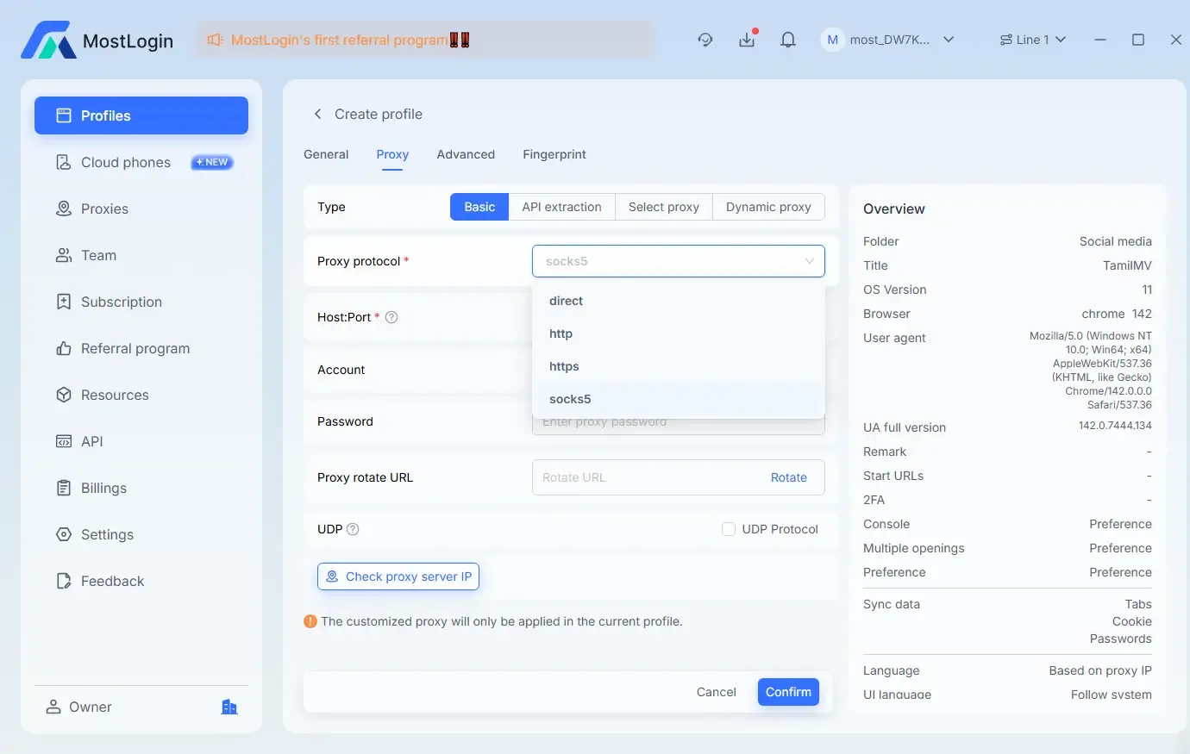Open the API section

[91, 441]
